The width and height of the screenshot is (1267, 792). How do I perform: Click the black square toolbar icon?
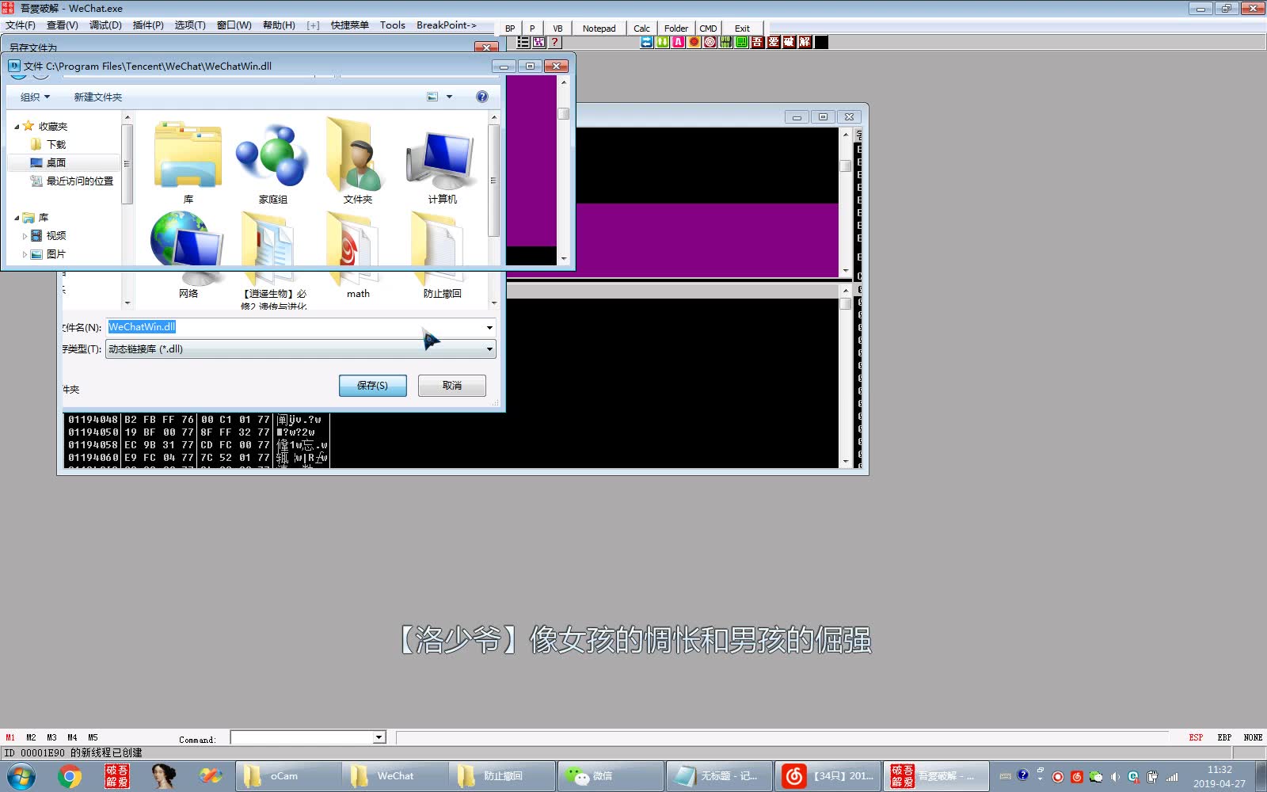(x=821, y=42)
